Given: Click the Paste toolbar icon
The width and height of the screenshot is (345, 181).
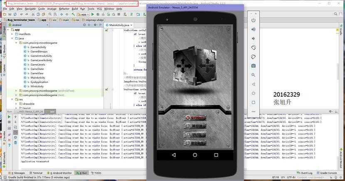Looking at the screenshot, I should coord(43,14).
